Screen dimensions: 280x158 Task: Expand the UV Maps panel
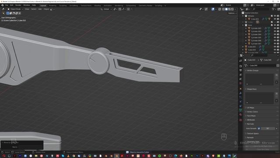[251, 108]
